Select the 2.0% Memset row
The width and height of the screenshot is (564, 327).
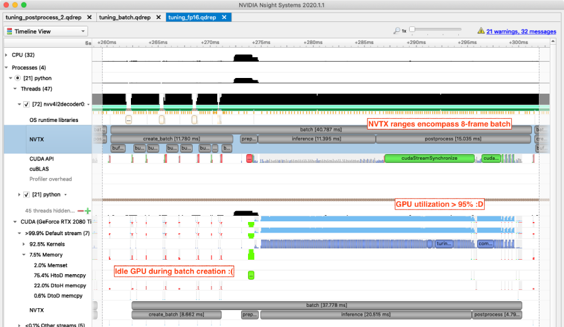(x=51, y=265)
